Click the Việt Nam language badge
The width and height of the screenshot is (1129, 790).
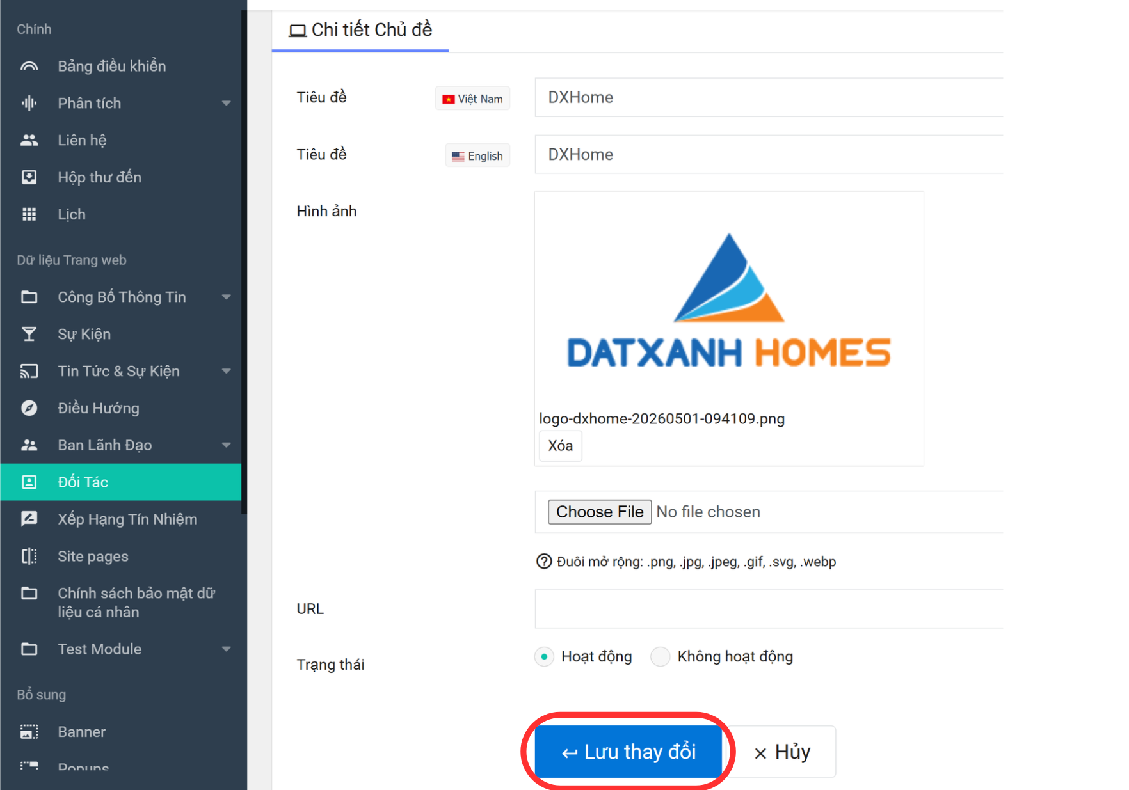pyautogui.click(x=473, y=99)
